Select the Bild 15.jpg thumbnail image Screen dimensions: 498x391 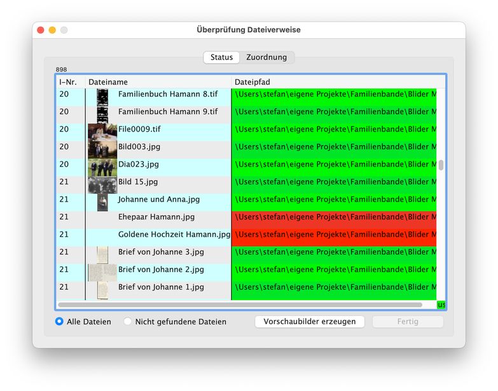coord(102,182)
